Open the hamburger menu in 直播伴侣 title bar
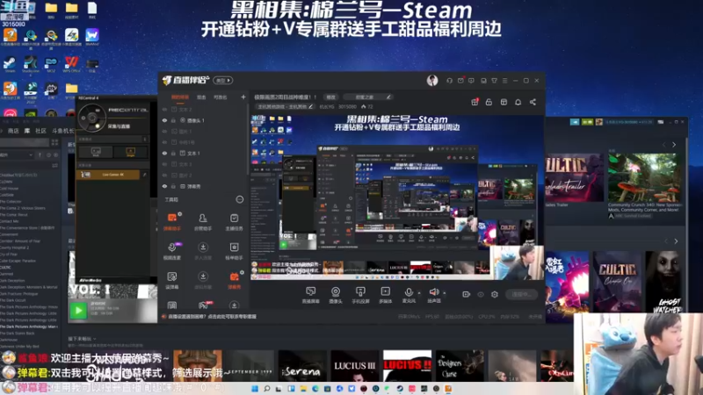Viewport: 703px width, 395px height. (504, 81)
